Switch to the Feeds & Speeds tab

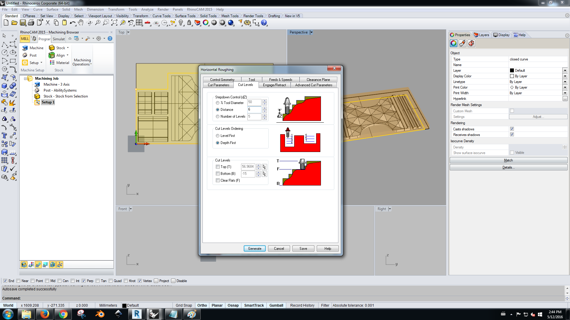[x=281, y=80]
